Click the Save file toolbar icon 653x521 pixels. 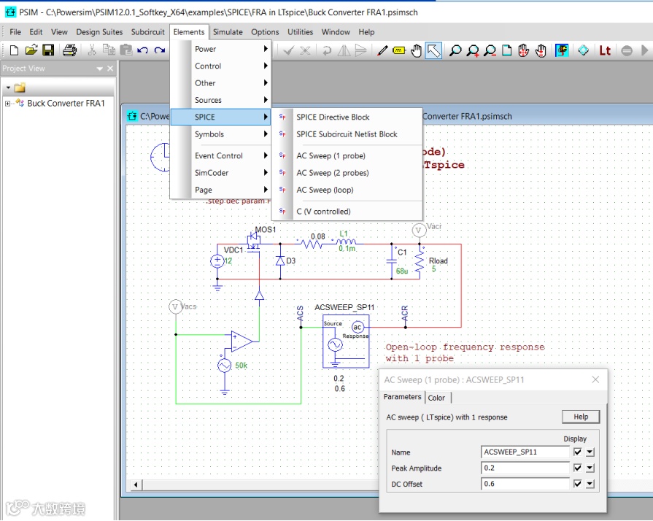pos(48,50)
